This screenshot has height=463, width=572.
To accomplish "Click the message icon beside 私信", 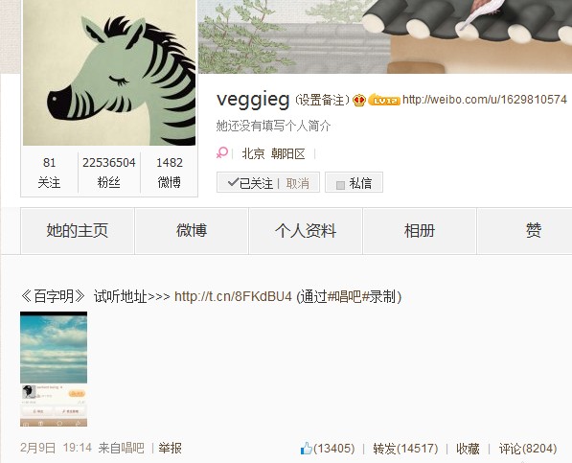I will tap(340, 185).
